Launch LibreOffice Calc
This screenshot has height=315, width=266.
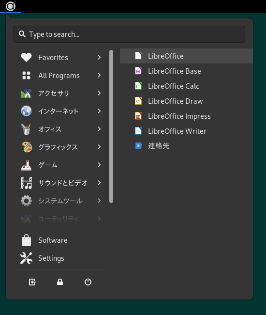[186, 86]
